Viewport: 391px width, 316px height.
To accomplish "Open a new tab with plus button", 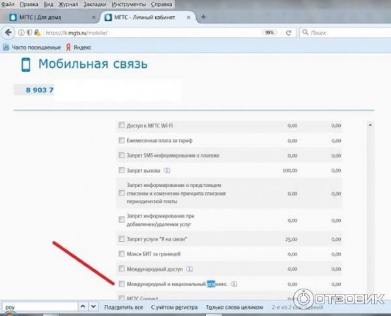I will [x=203, y=18].
